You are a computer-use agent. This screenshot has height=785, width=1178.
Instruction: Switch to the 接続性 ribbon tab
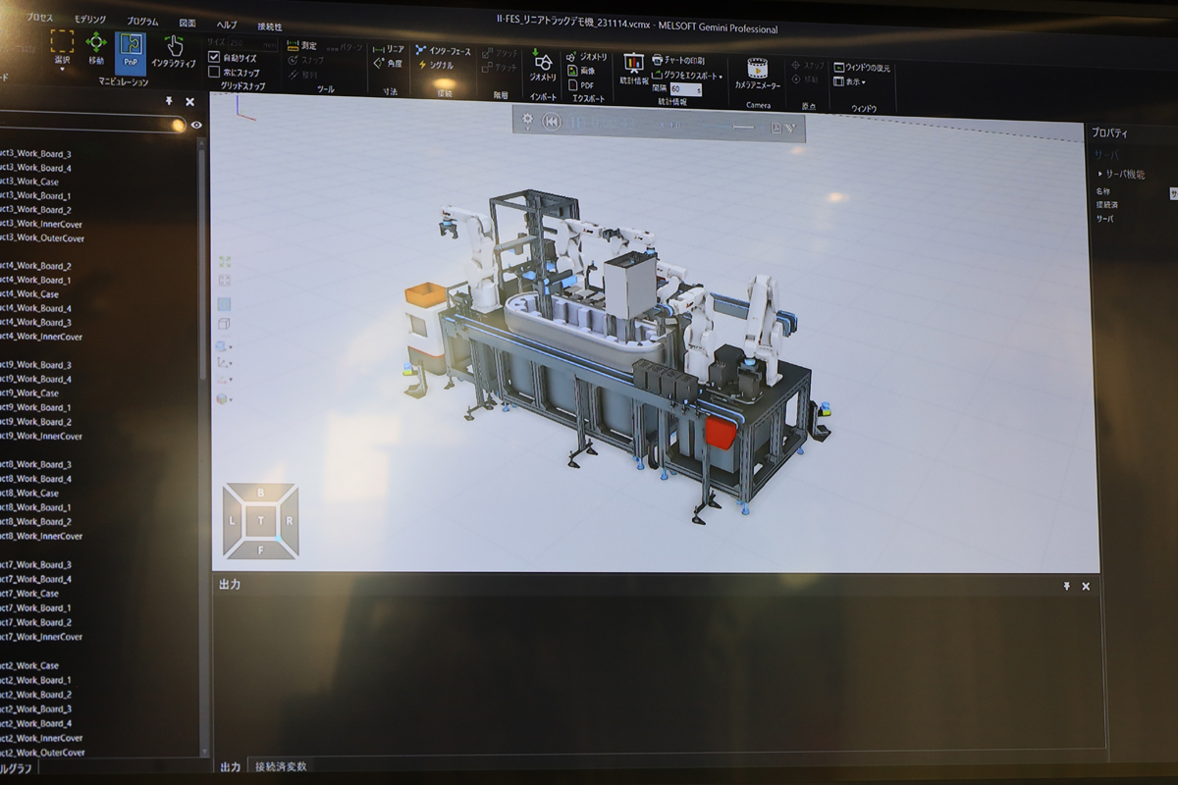(x=269, y=26)
